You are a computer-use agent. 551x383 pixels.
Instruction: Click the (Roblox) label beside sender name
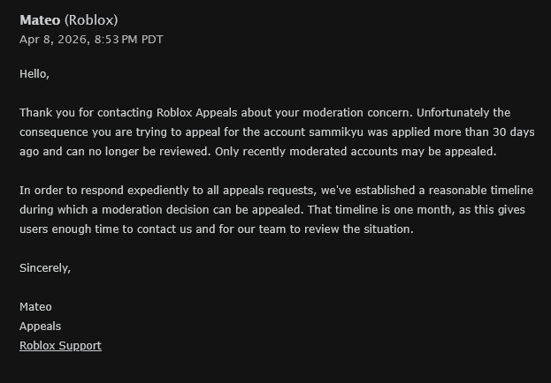tap(91, 19)
